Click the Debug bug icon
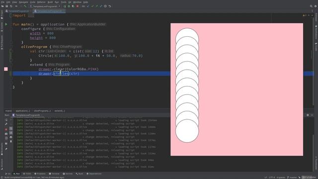This screenshot has width=318, height=179. 69,6
